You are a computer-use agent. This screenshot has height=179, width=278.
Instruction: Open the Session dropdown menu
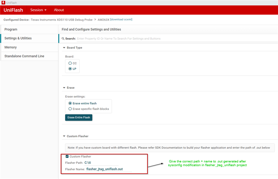click(38, 10)
